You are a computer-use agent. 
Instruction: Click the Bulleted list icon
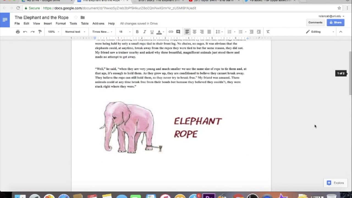tap(241, 32)
